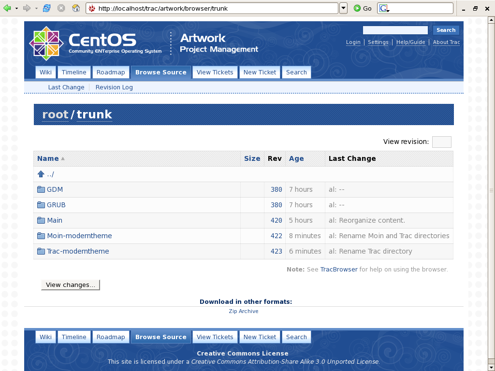Click the root link in the path heading

[x=55, y=114]
